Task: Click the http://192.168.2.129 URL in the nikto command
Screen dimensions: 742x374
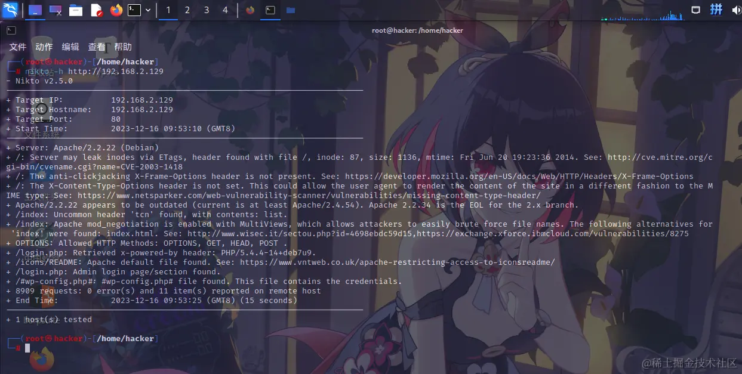Action: [x=116, y=72]
